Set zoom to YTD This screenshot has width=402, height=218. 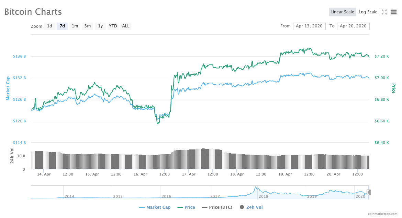[113, 26]
